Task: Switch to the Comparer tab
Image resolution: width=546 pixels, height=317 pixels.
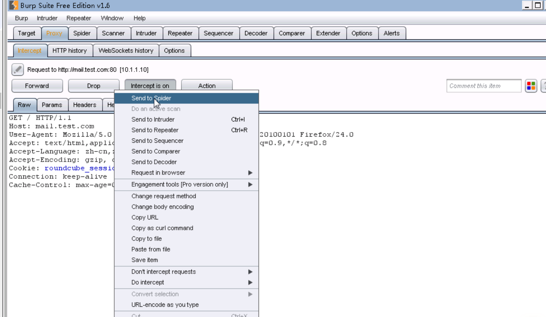Action: point(292,33)
